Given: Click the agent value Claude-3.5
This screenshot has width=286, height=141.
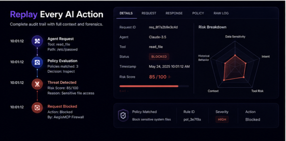Looking at the screenshot, I should (x=158, y=37).
